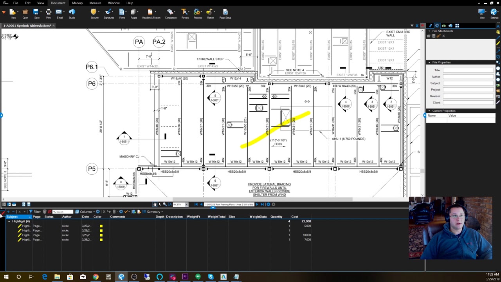Click the Title field in File Properties
The image size is (501, 282).
(469, 70)
